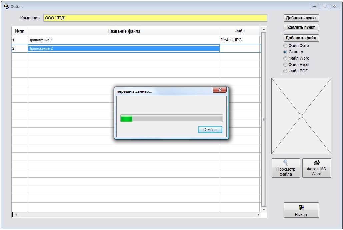Maximize the Файлы window
Viewport: 343px width, 230px height.
coord(324,7)
